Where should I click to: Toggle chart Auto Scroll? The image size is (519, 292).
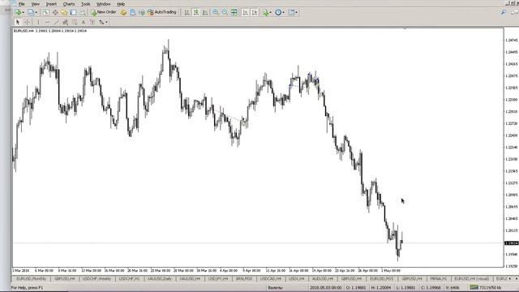tap(245, 12)
